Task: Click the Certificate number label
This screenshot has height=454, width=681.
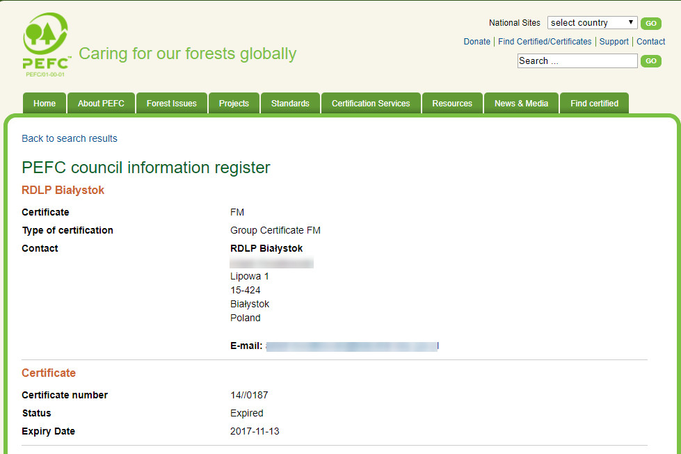Action: click(65, 396)
